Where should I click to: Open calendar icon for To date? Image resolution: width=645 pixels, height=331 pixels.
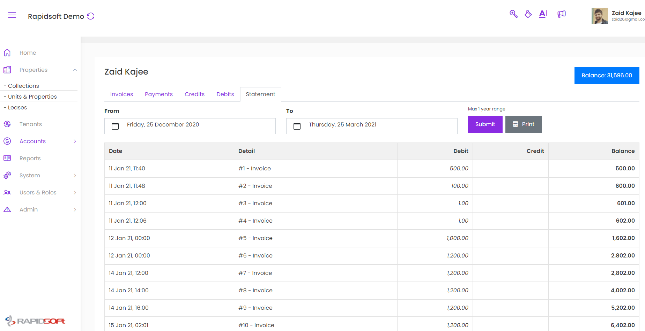tap(297, 126)
